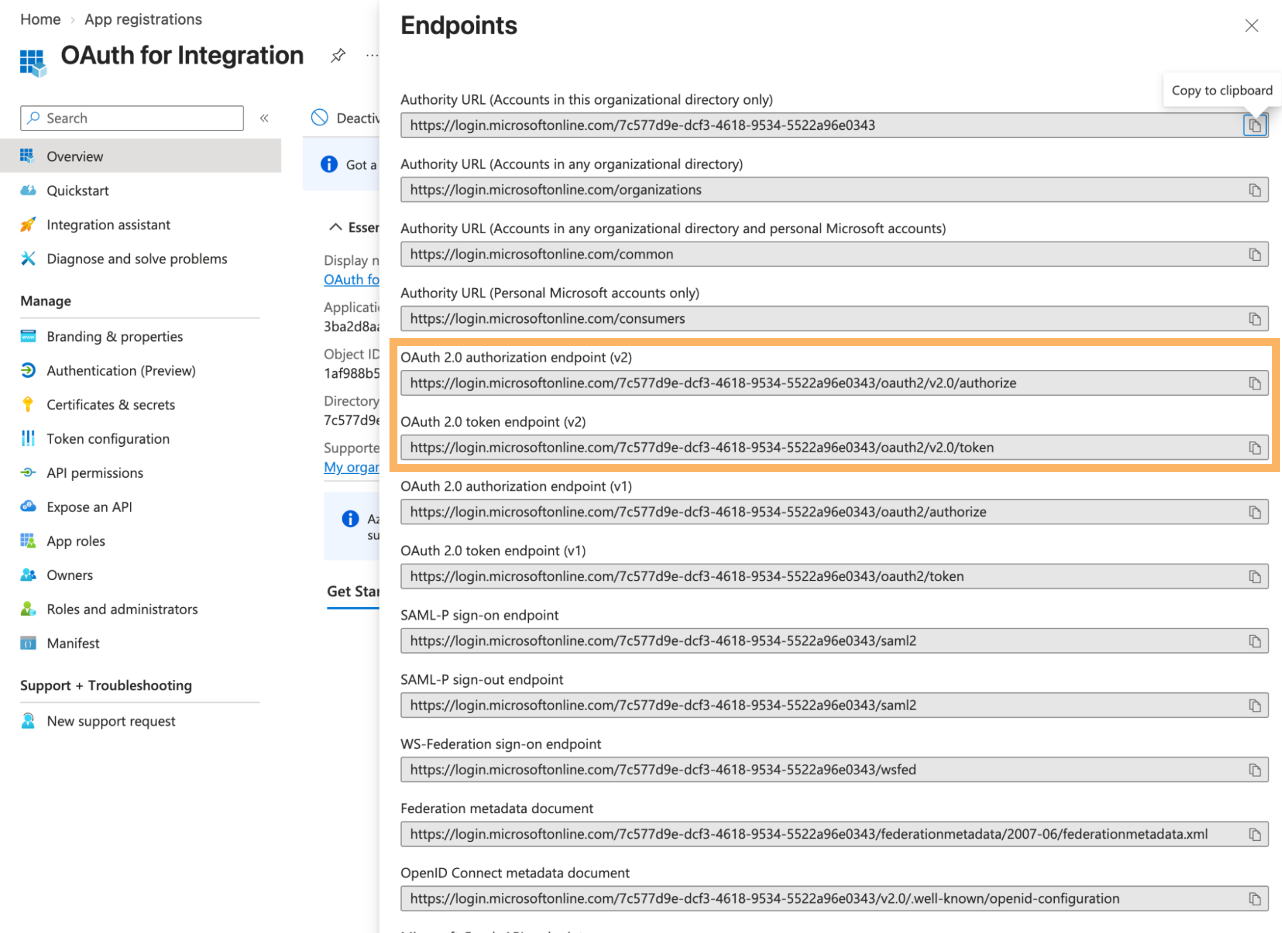Open Token configuration
Screen dimensions: 1282x933
[108, 438]
